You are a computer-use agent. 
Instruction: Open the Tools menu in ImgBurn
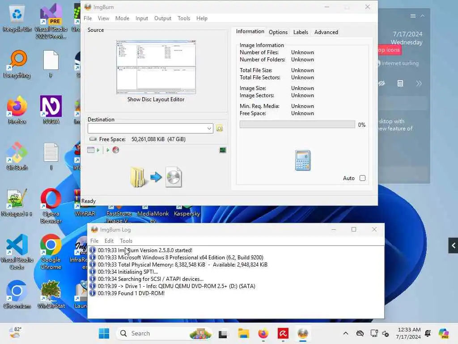pos(184,18)
